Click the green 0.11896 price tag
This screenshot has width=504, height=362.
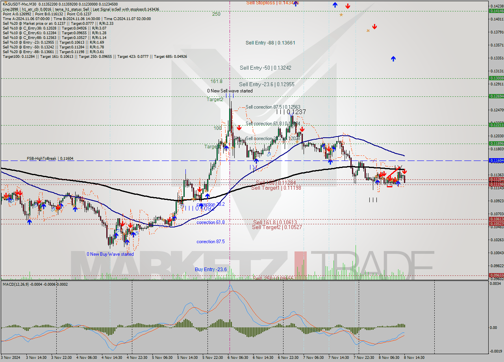tap(496, 143)
